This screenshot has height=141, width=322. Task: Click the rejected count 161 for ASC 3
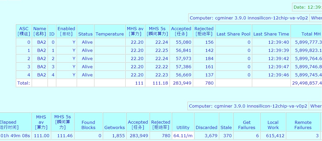tap(209, 67)
